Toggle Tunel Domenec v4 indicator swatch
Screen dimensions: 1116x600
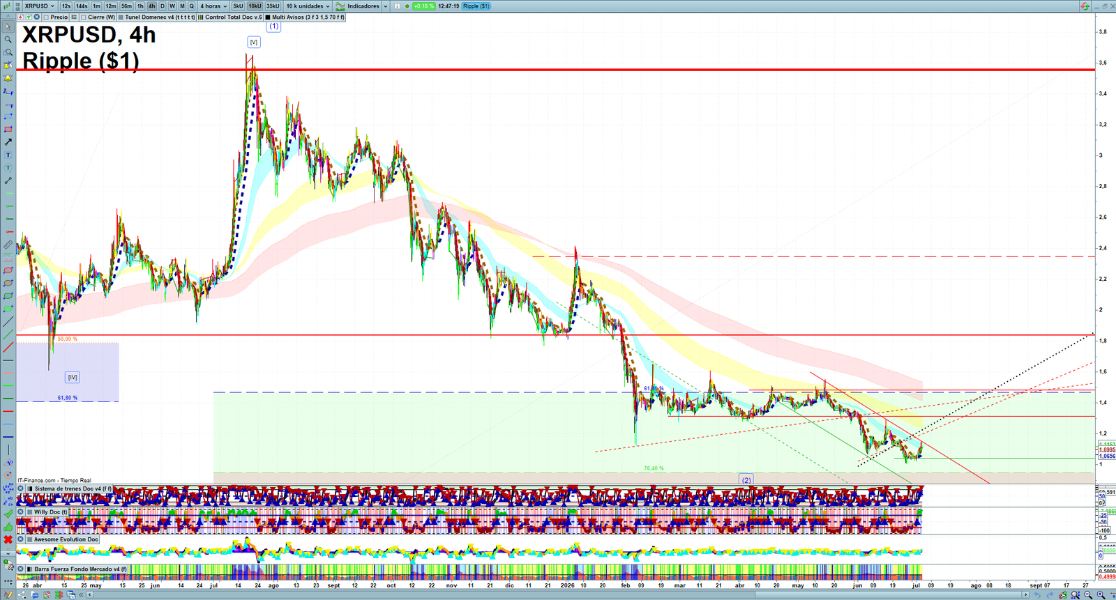[x=121, y=17]
